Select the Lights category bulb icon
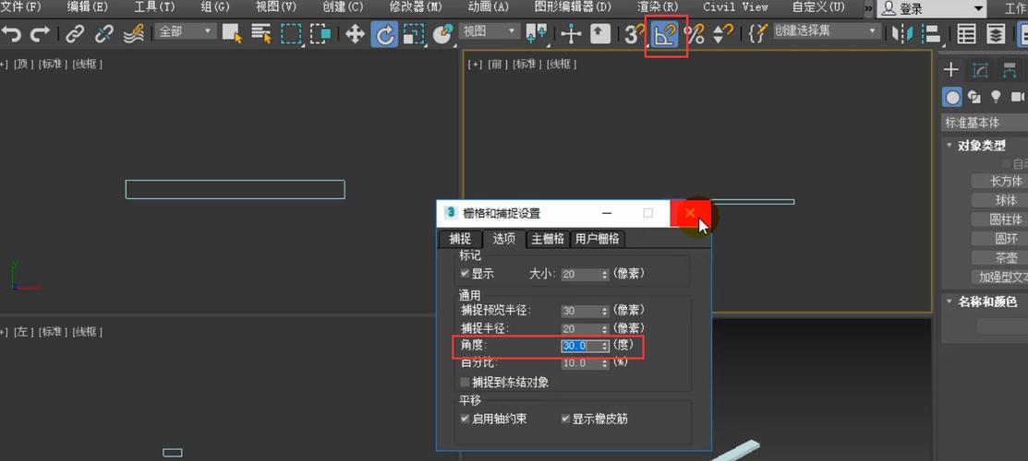 [x=996, y=97]
